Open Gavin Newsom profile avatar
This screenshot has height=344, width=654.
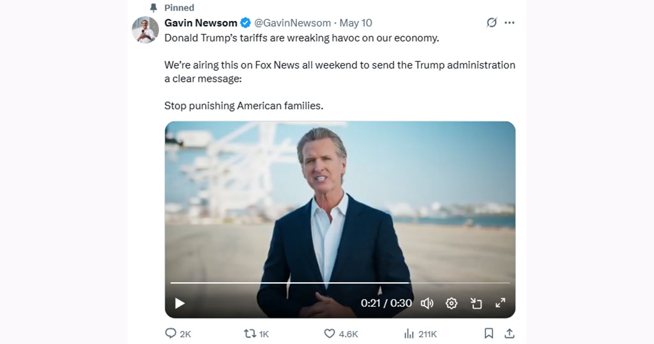(x=145, y=30)
